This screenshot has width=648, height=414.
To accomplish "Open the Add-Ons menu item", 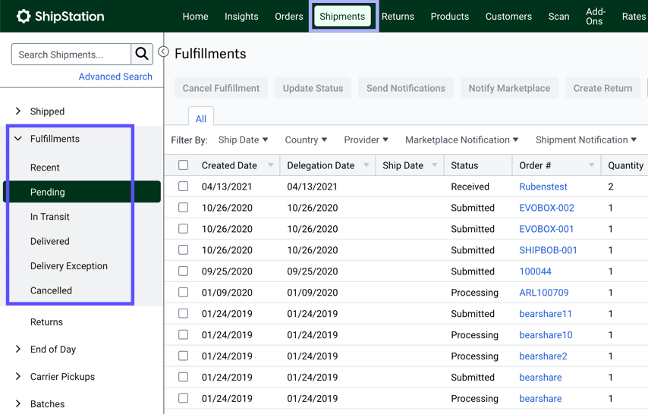I will pyautogui.click(x=595, y=17).
